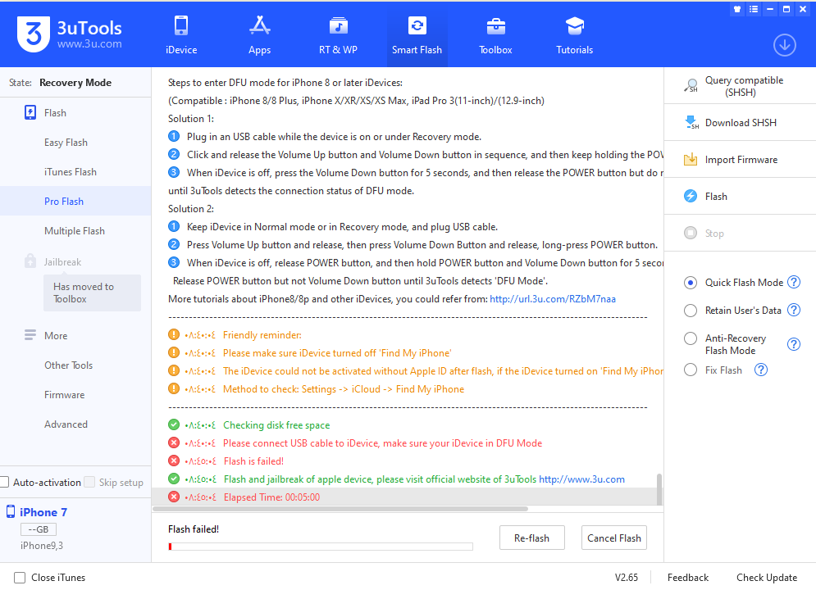Open the Tutorials tab
This screenshot has height=590, width=816.
pos(574,35)
